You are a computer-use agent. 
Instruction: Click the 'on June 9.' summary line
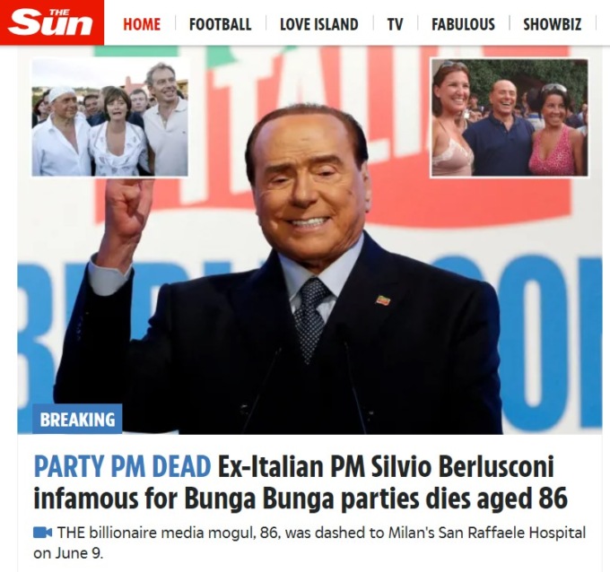[68, 553]
